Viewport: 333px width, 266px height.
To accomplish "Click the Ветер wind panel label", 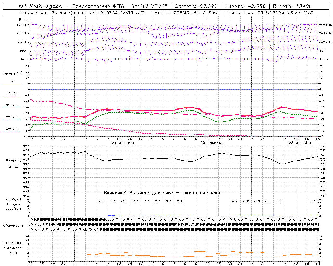I will click(x=24, y=20).
